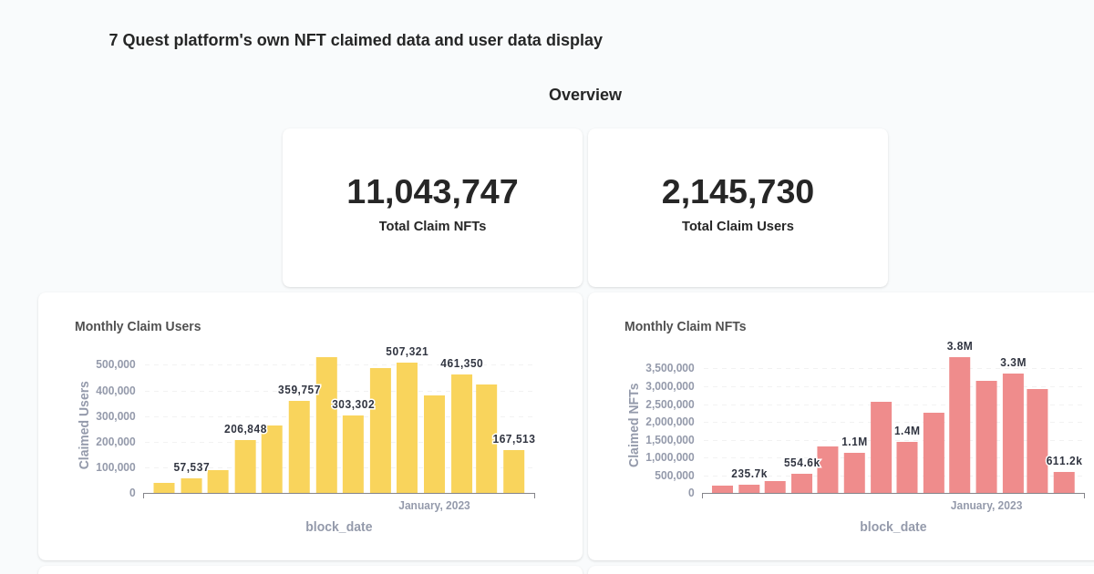The height and width of the screenshot is (574, 1094).
Task: Select the pink bar labeled 611.2k
Action: coord(1064,481)
